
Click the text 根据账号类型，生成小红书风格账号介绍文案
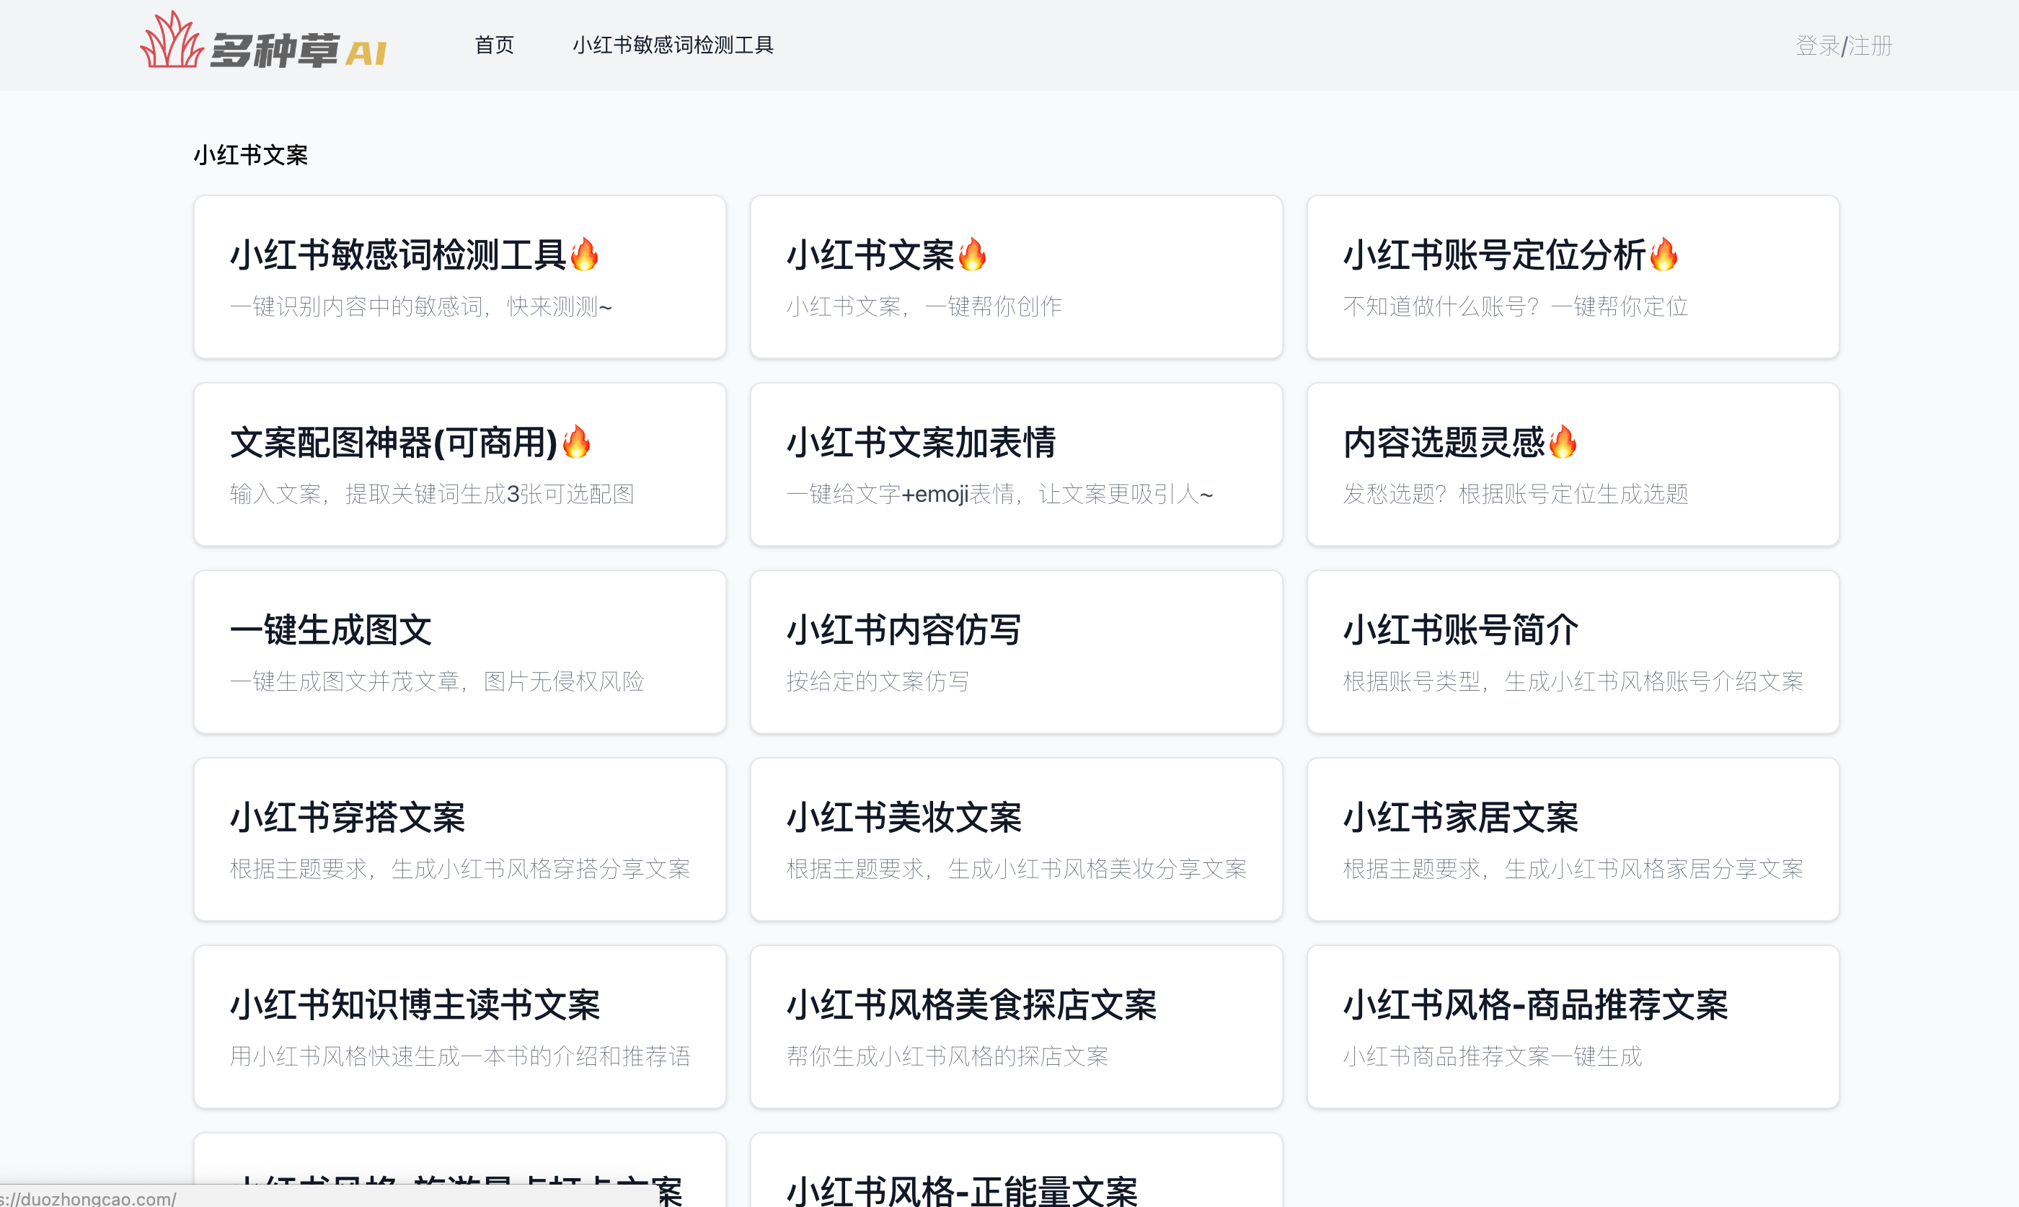pos(1573,681)
